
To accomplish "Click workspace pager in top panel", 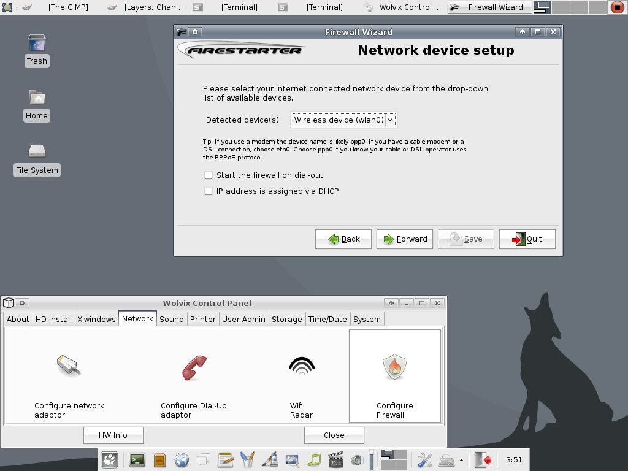I will (x=570, y=7).
